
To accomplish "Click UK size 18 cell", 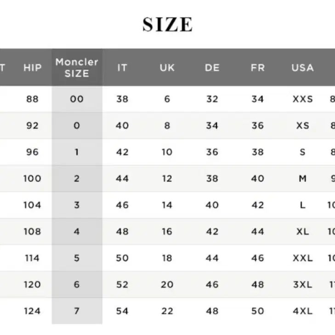I will point(167,258).
